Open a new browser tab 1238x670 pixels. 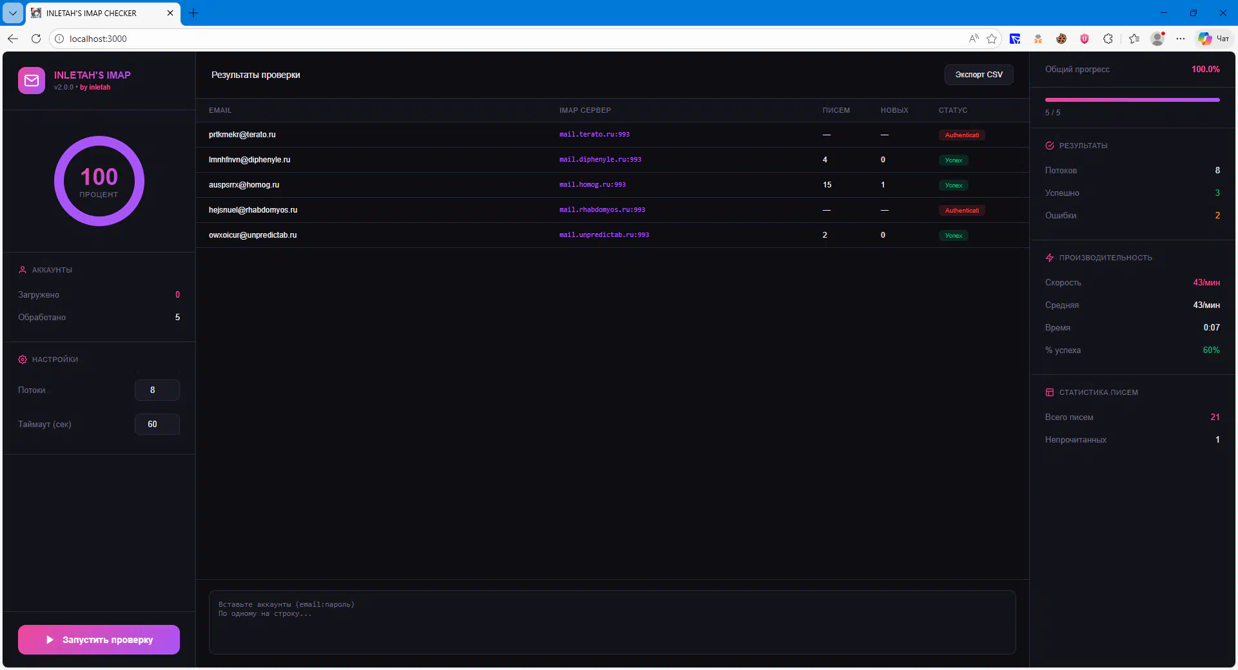193,13
